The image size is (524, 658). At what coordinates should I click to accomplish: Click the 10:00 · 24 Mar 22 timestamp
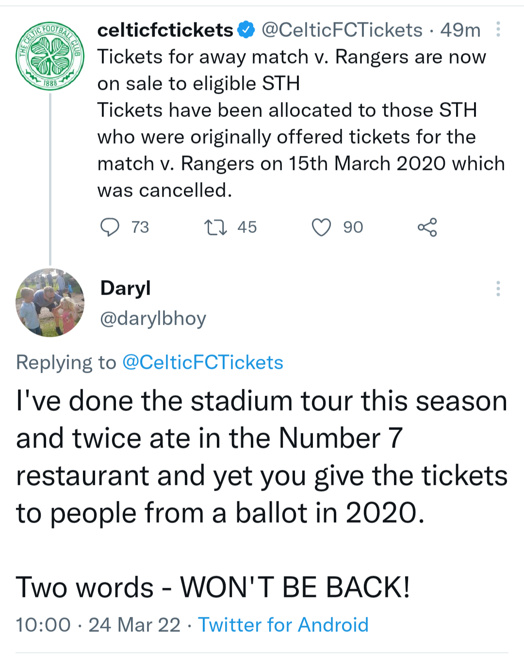click(x=98, y=625)
